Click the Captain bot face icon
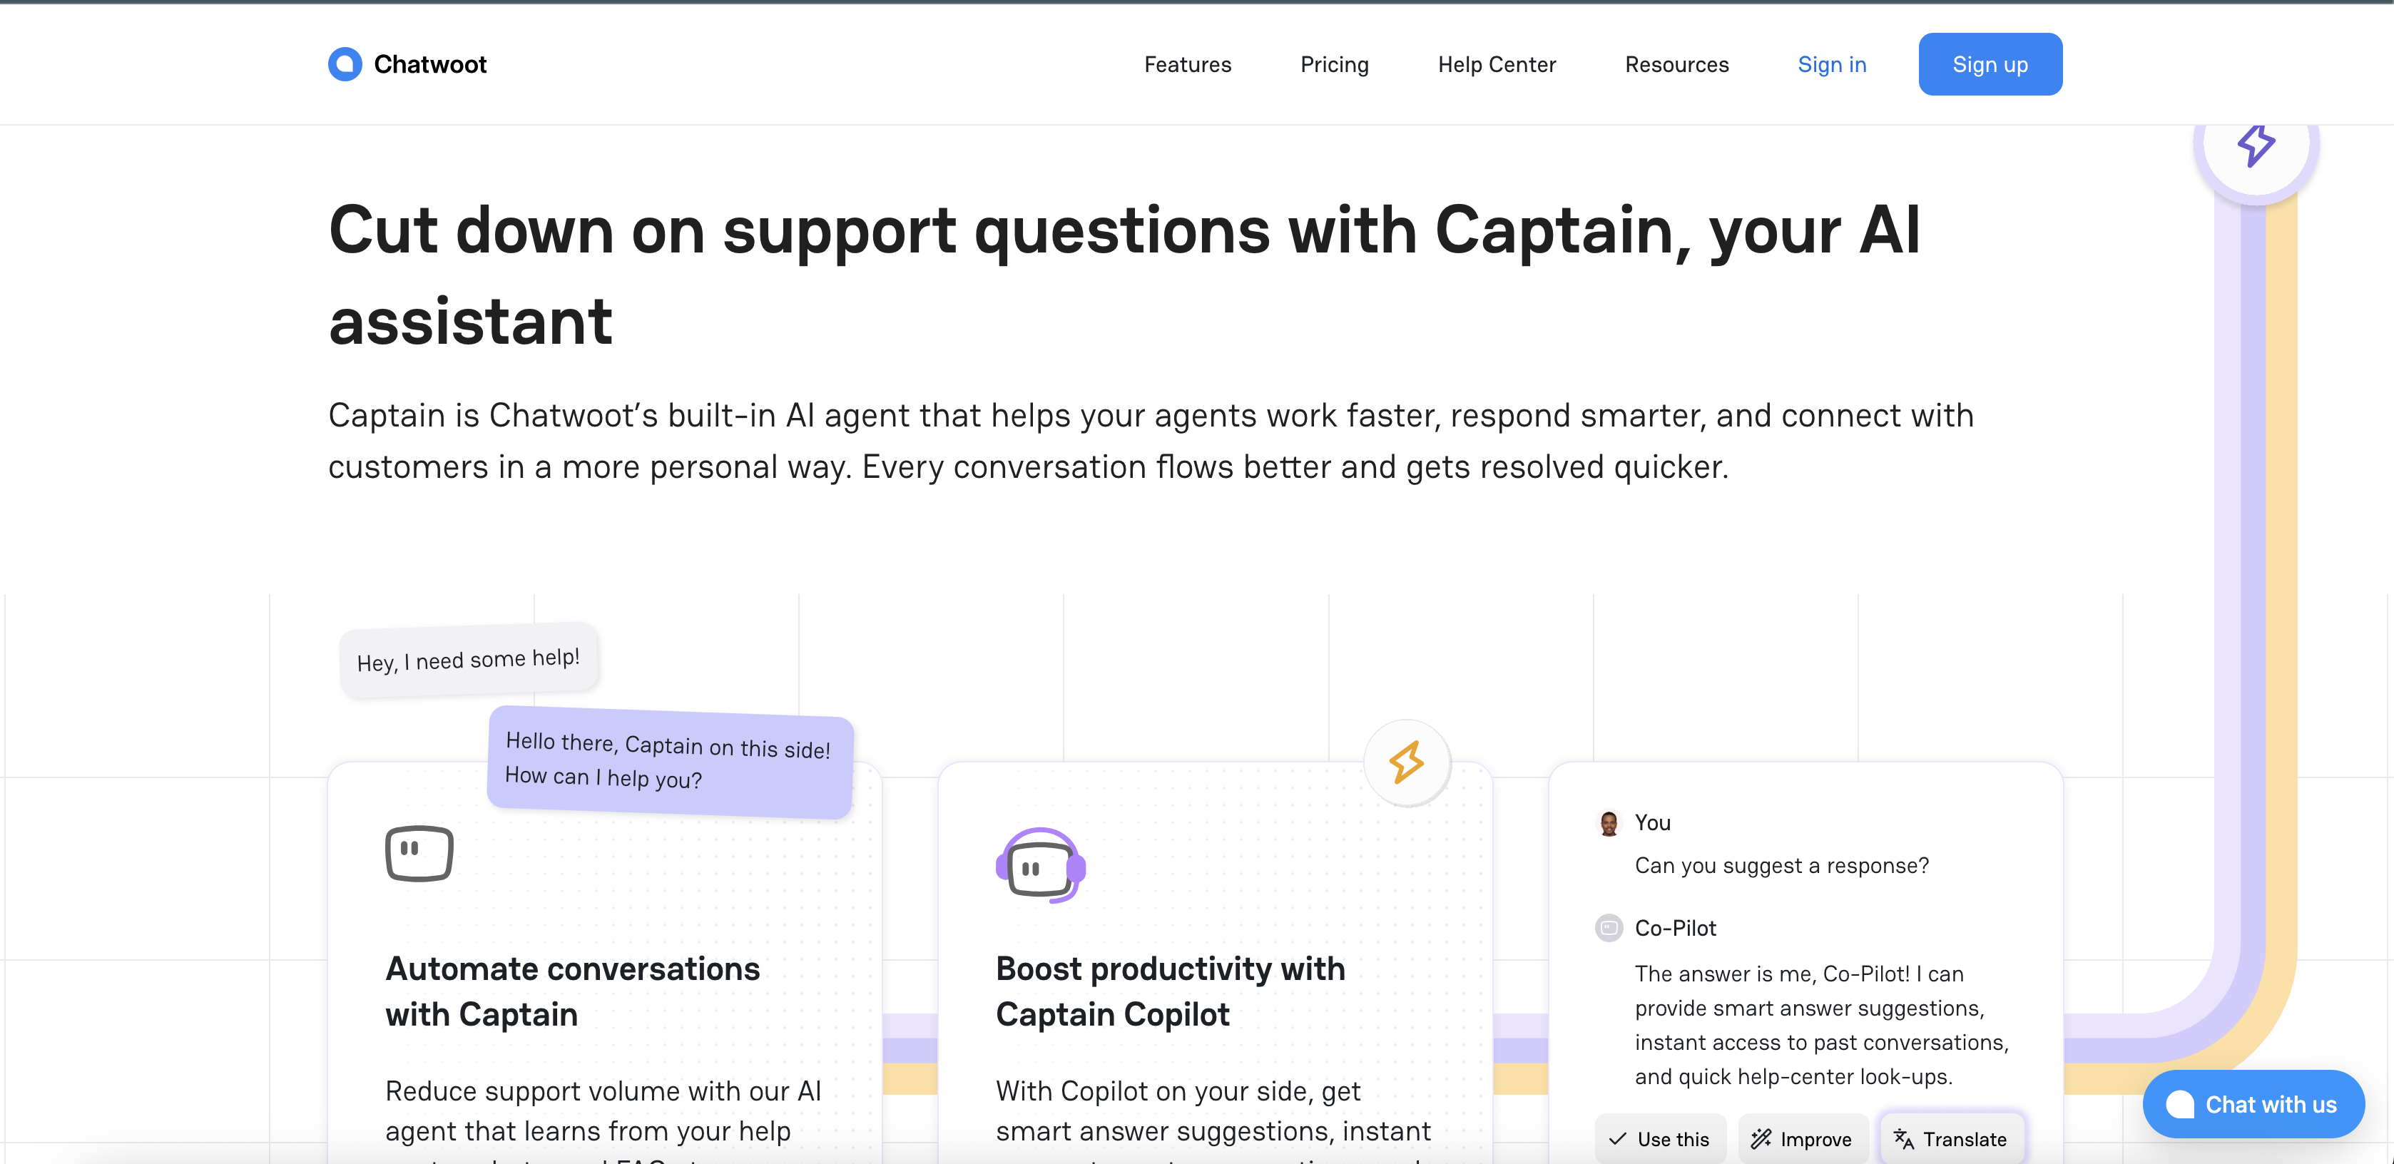Screen dimensions: 2394x1164 pos(419,853)
